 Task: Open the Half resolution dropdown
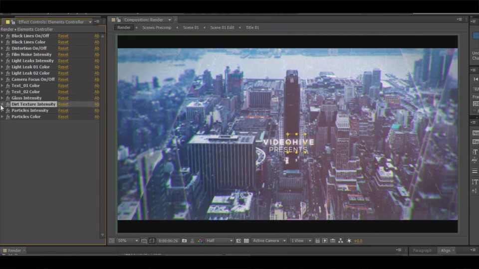(x=220, y=241)
